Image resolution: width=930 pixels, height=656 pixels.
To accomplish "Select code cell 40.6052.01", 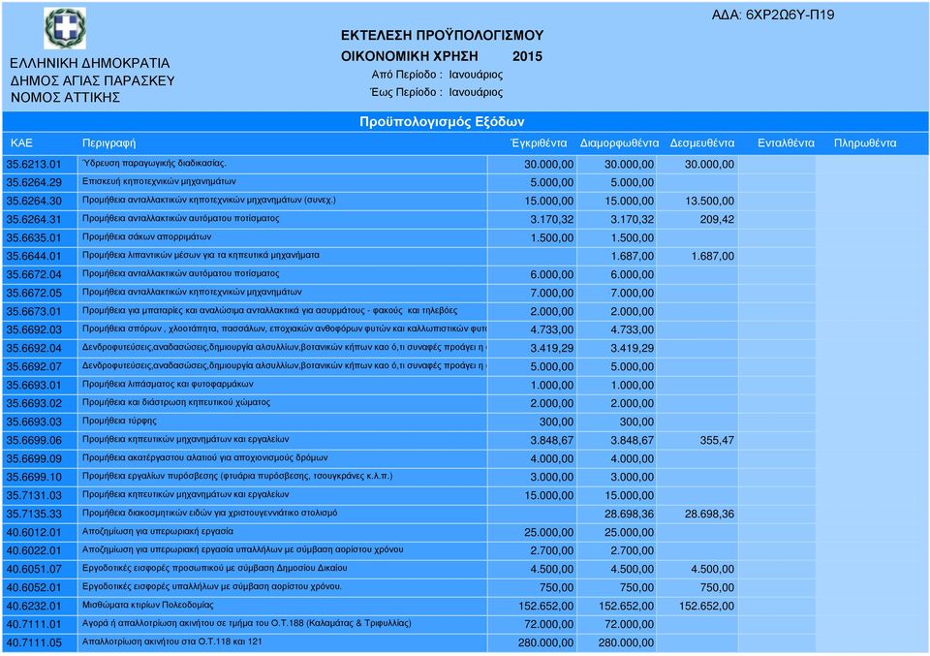I will click(40, 587).
